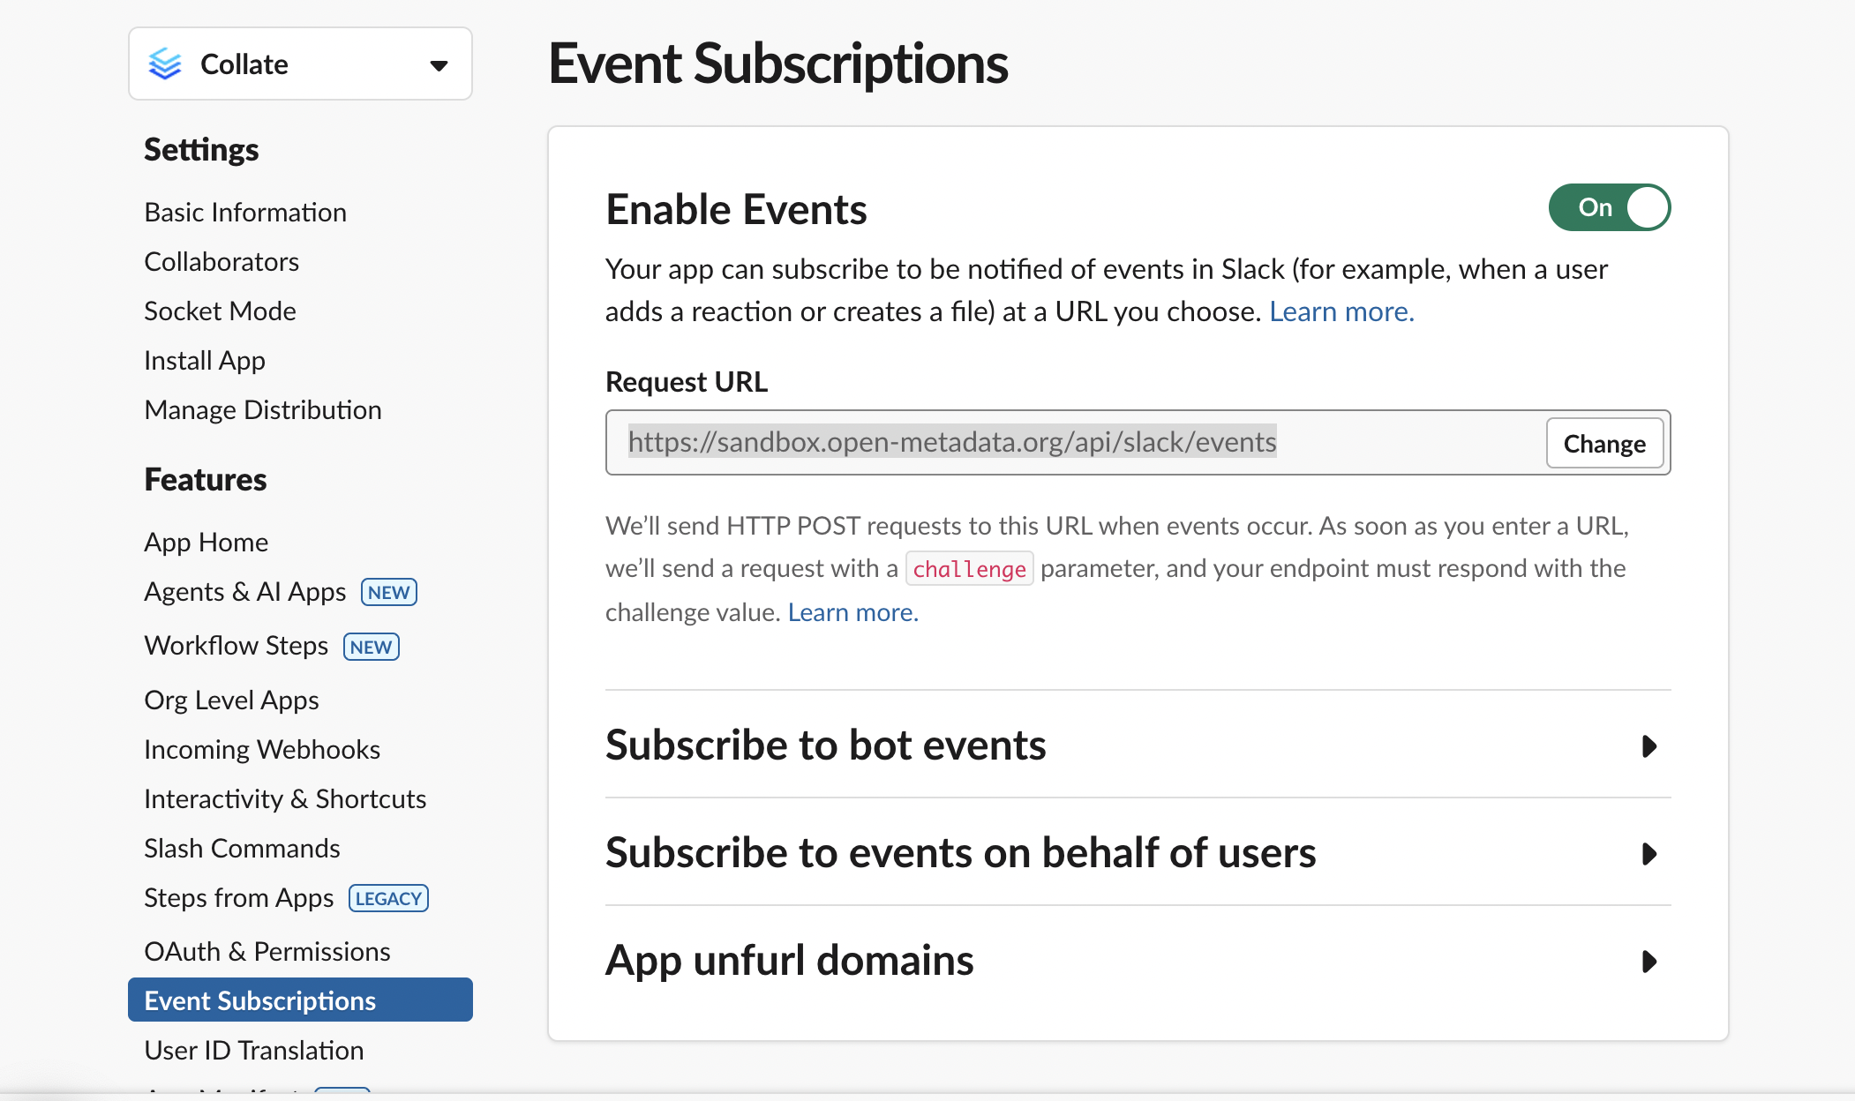The width and height of the screenshot is (1855, 1101).
Task: Open Incoming Webhooks feature page
Action: (x=262, y=749)
